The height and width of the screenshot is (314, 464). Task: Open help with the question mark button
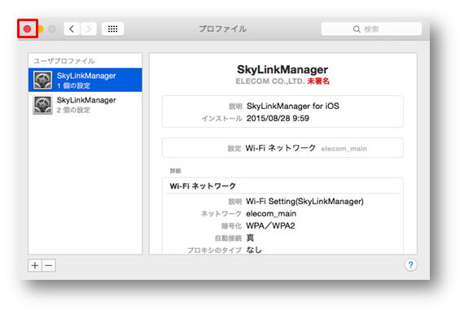coord(410,265)
